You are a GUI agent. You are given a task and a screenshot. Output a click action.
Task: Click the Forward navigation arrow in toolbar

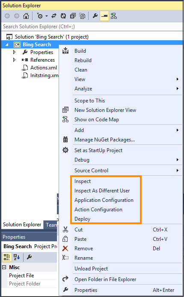[x=17, y=16]
